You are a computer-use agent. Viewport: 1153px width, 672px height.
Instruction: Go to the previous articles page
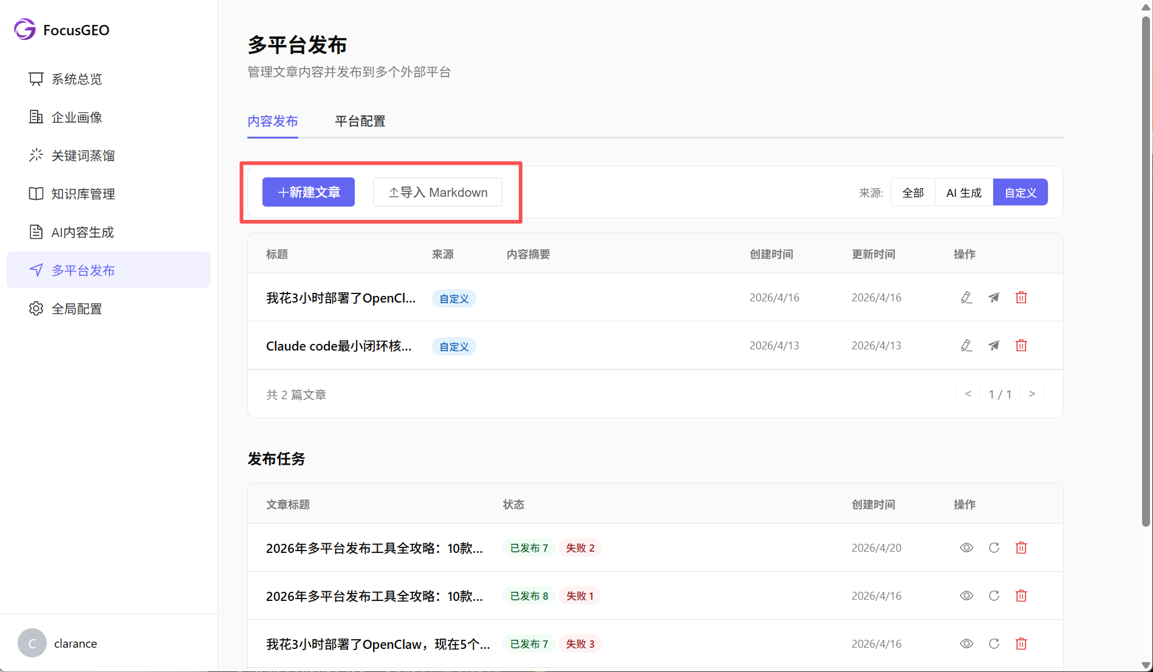pos(968,394)
